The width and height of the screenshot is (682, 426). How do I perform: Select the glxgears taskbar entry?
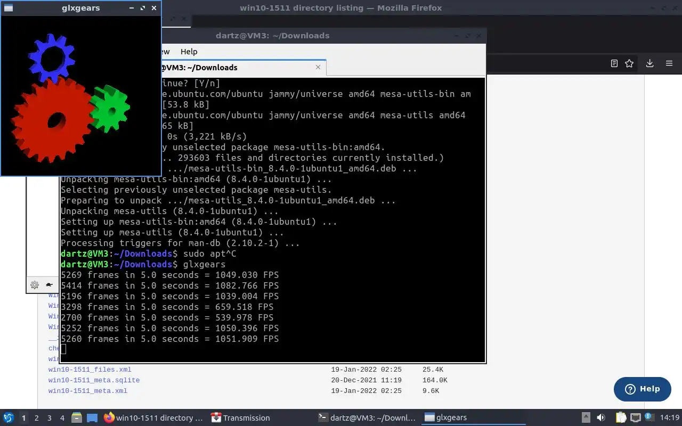473,418
